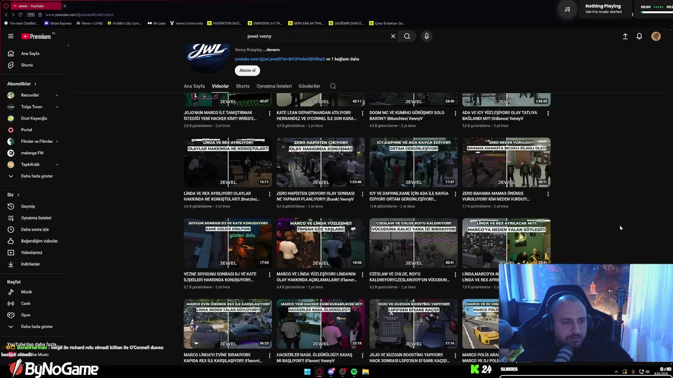Reload the page in browser toolbar
The width and height of the screenshot is (673, 378).
21,15
